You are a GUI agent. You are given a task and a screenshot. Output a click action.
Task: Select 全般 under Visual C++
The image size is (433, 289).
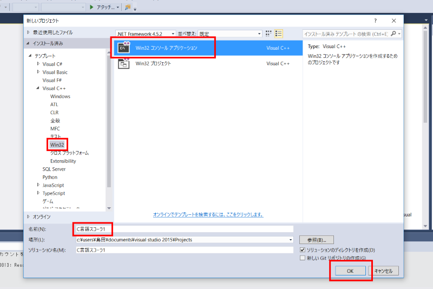click(x=55, y=121)
